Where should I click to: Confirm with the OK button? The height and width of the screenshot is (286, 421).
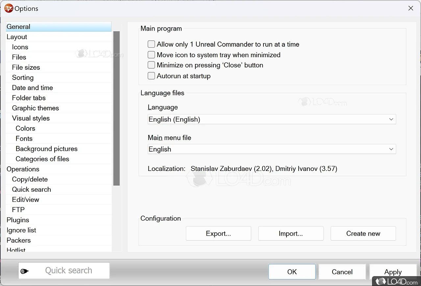pos(292,272)
